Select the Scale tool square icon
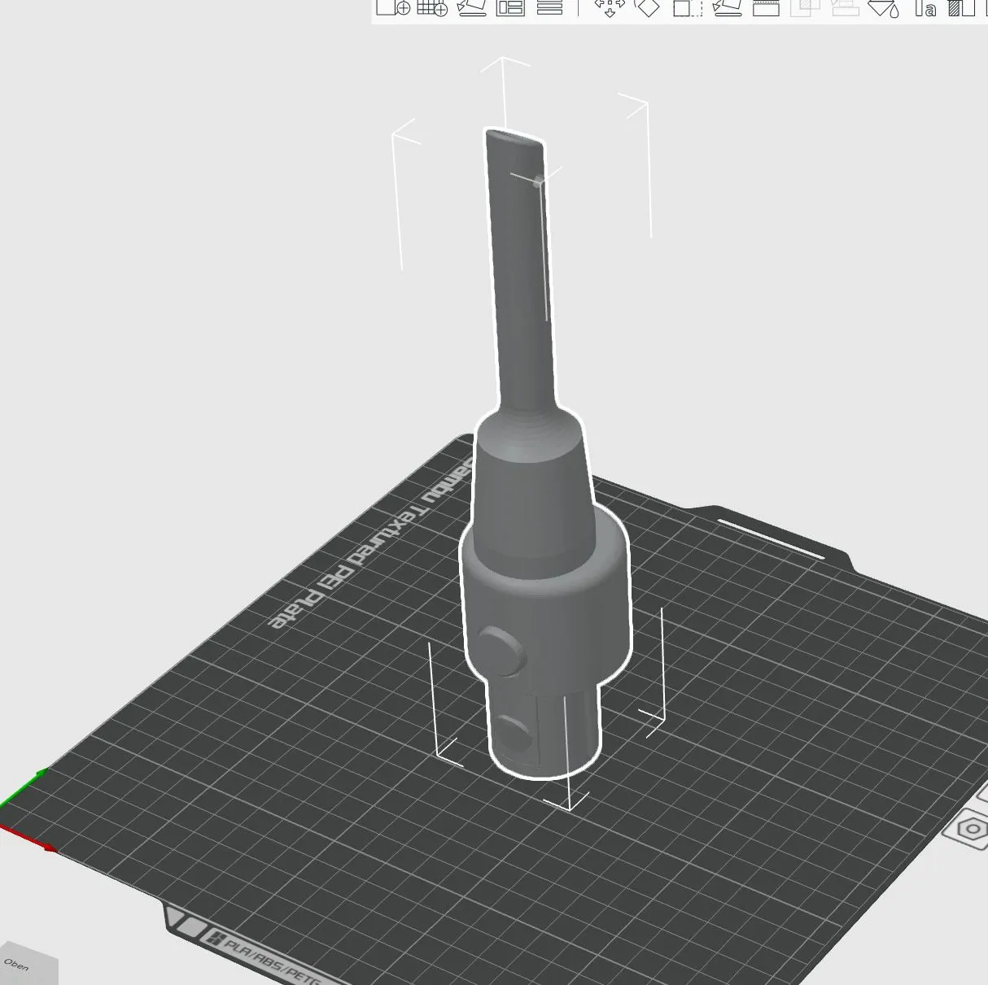Image resolution: width=988 pixels, height=985 pixels. 687,7
